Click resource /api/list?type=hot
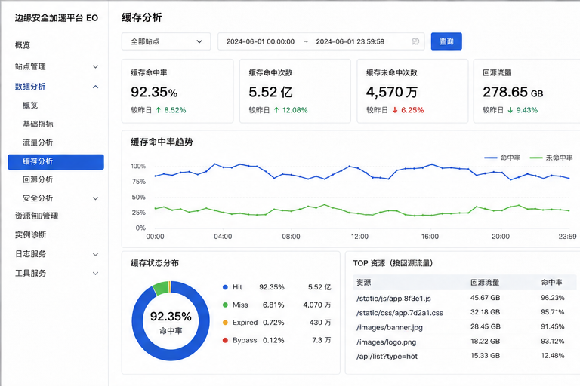Viewport: 580px width, 386px height. coord(387,357)
